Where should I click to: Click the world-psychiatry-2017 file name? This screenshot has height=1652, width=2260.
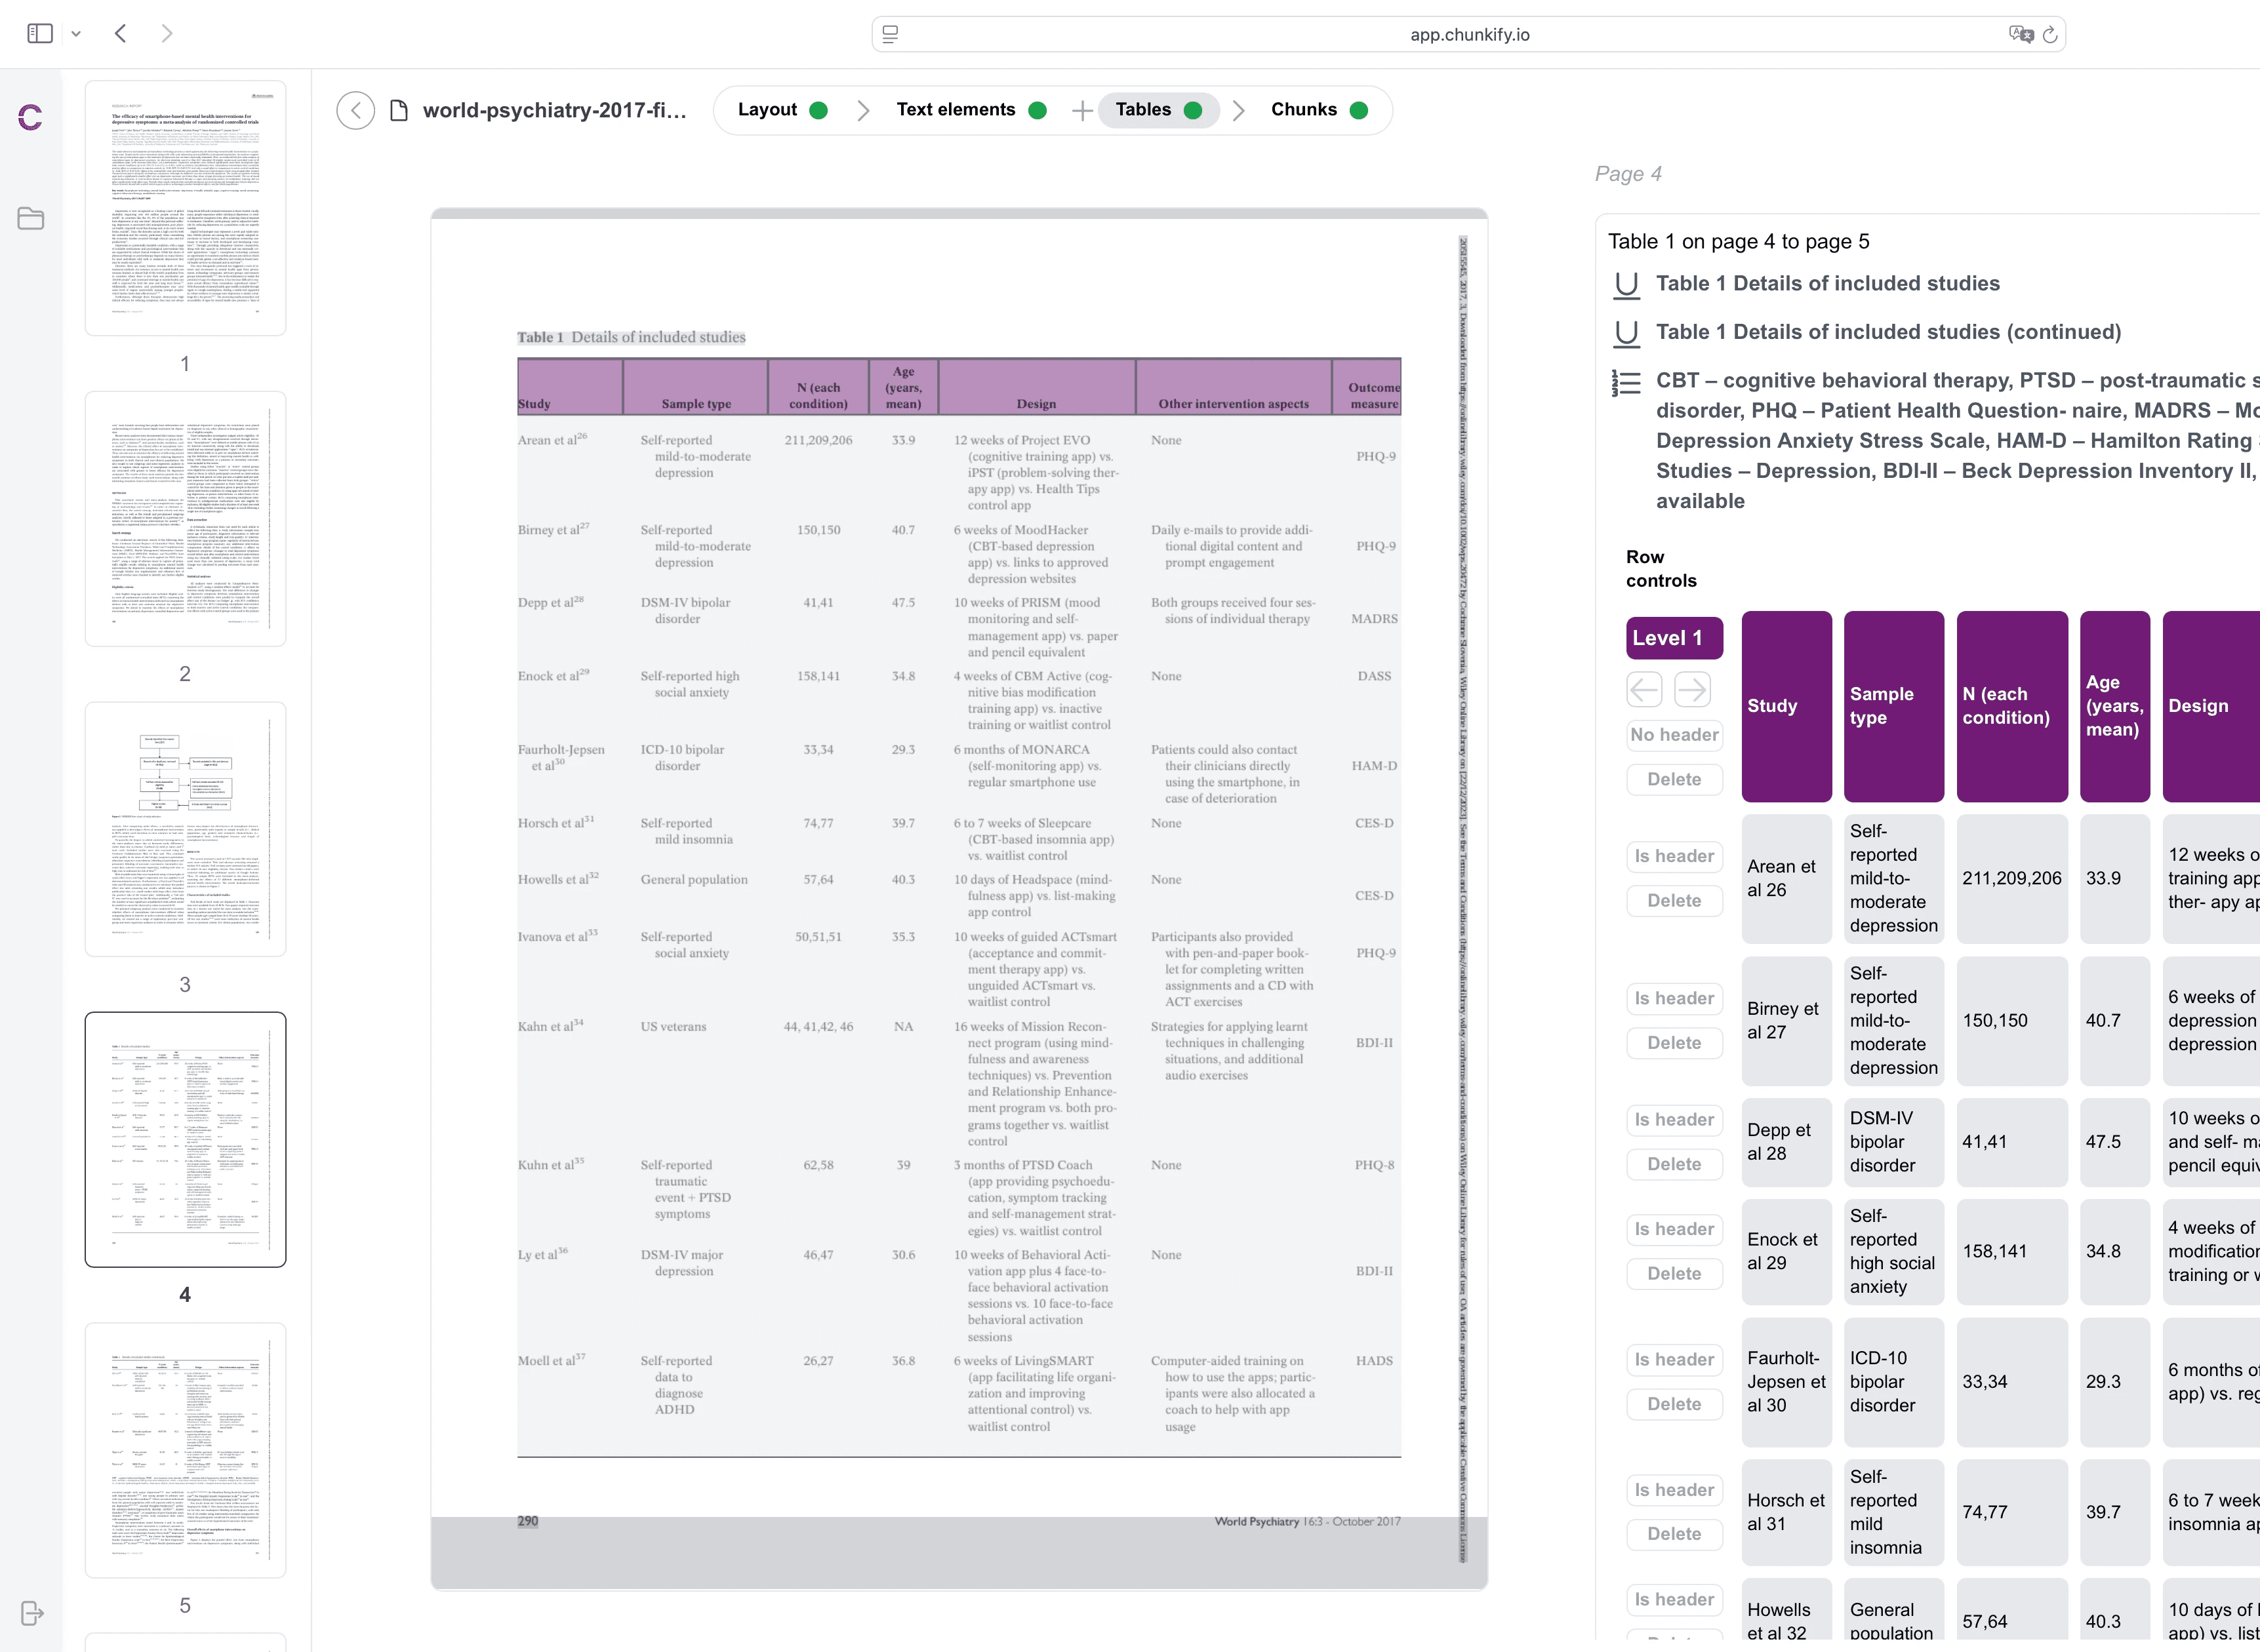[554, 110]
